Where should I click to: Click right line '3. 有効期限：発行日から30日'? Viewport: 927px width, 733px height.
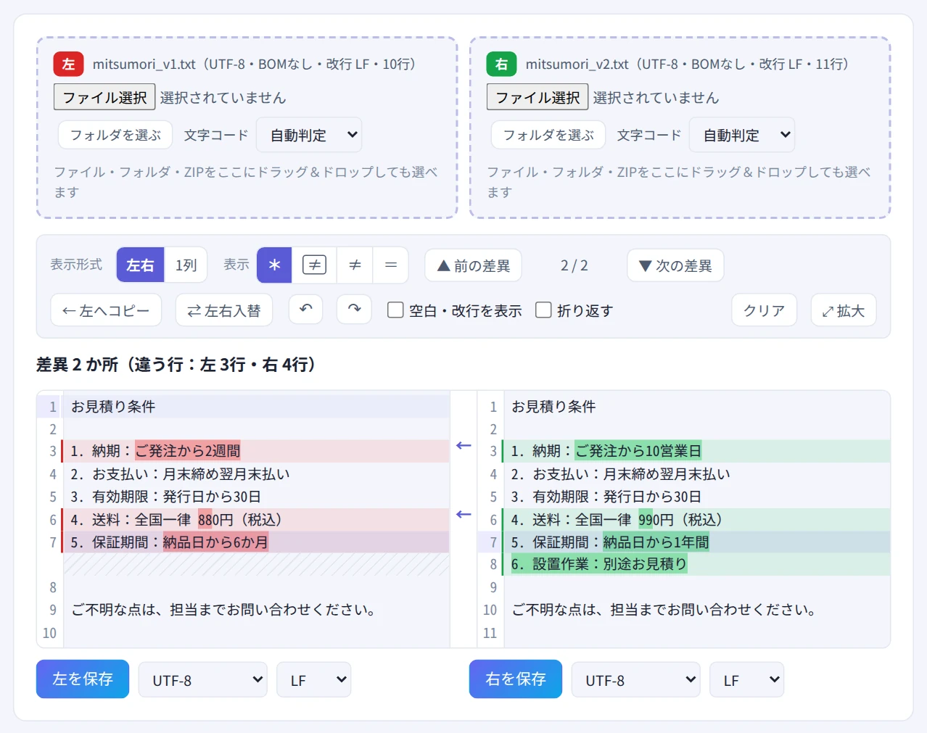pos(696,497)
